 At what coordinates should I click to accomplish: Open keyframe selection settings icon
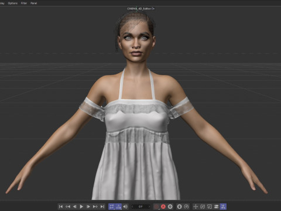coord(170,206)
